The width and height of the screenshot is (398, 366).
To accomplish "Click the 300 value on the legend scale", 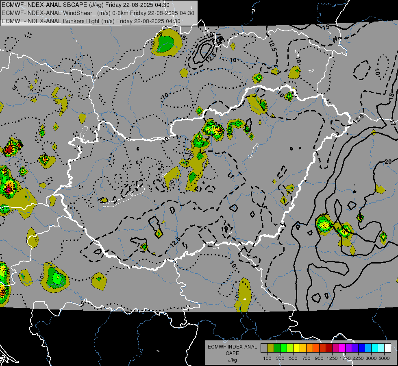I will click(280, 358).
